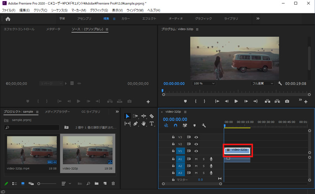
Task: Open the 100% zoom level dropdown
Action: [204, 83]
